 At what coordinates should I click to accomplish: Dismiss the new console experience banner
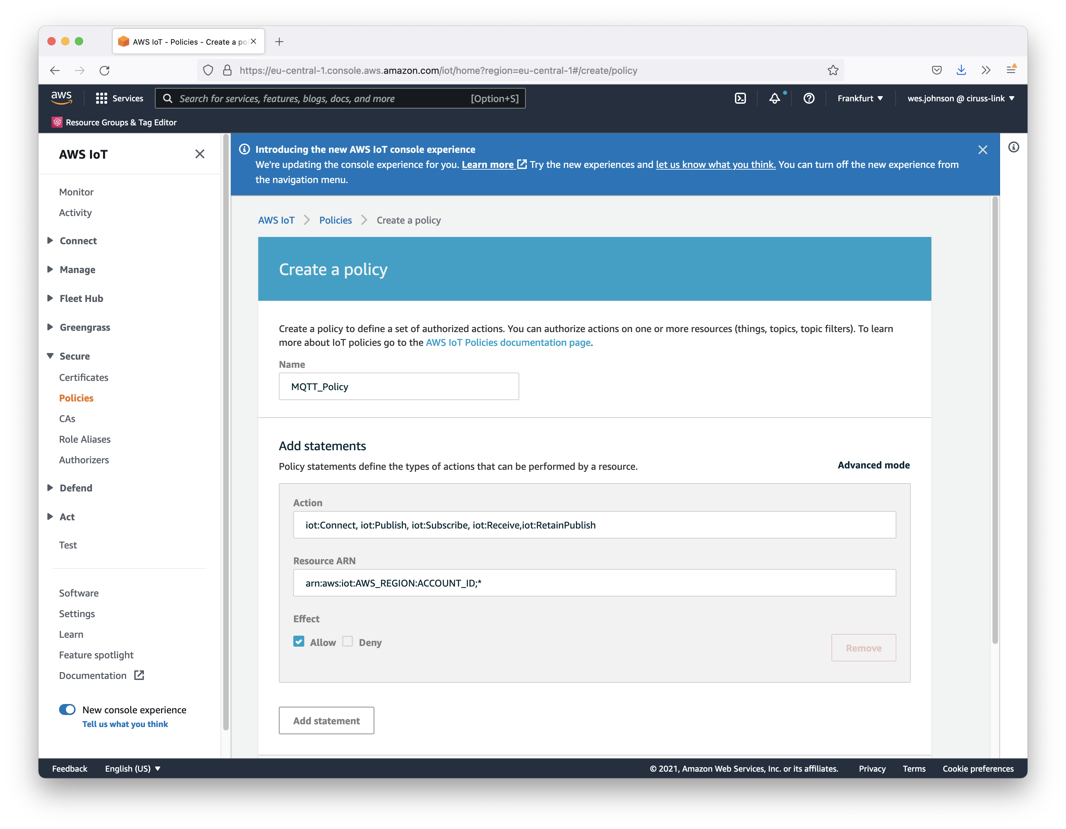tap(983, 150)
